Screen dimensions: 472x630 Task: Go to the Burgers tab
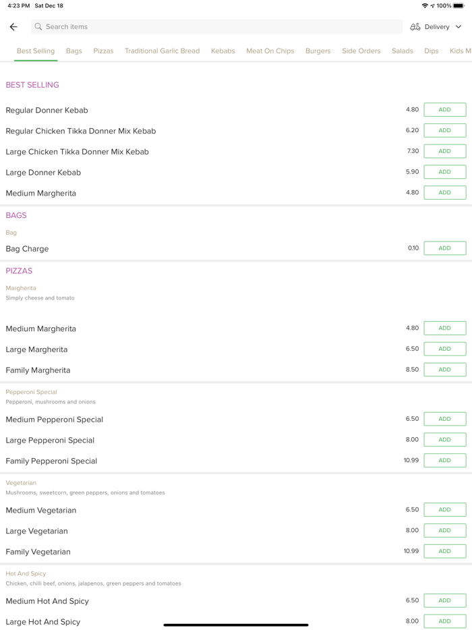318,51
